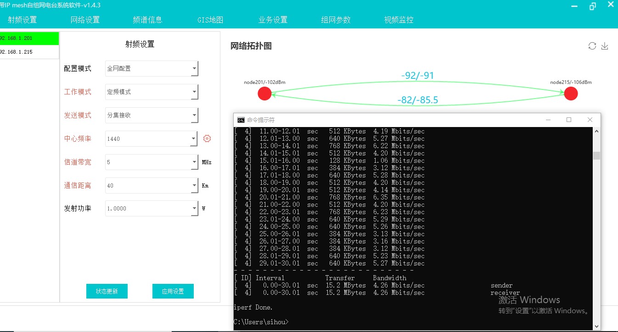
Task: Expand the 发送模式 dropdown
Action: click(195, 116)
